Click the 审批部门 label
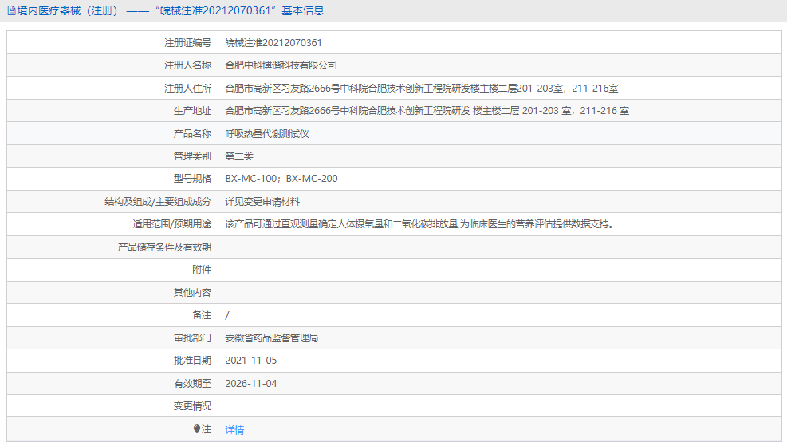The width and height of the screenshot is (787, 446). click(x=192, y=338)
